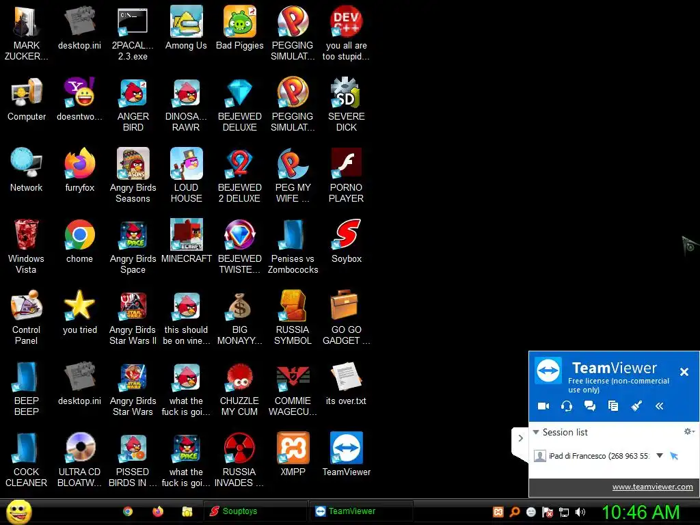Select the RUSSIA SYMBOL desktop icon

(x=293, y=317)
